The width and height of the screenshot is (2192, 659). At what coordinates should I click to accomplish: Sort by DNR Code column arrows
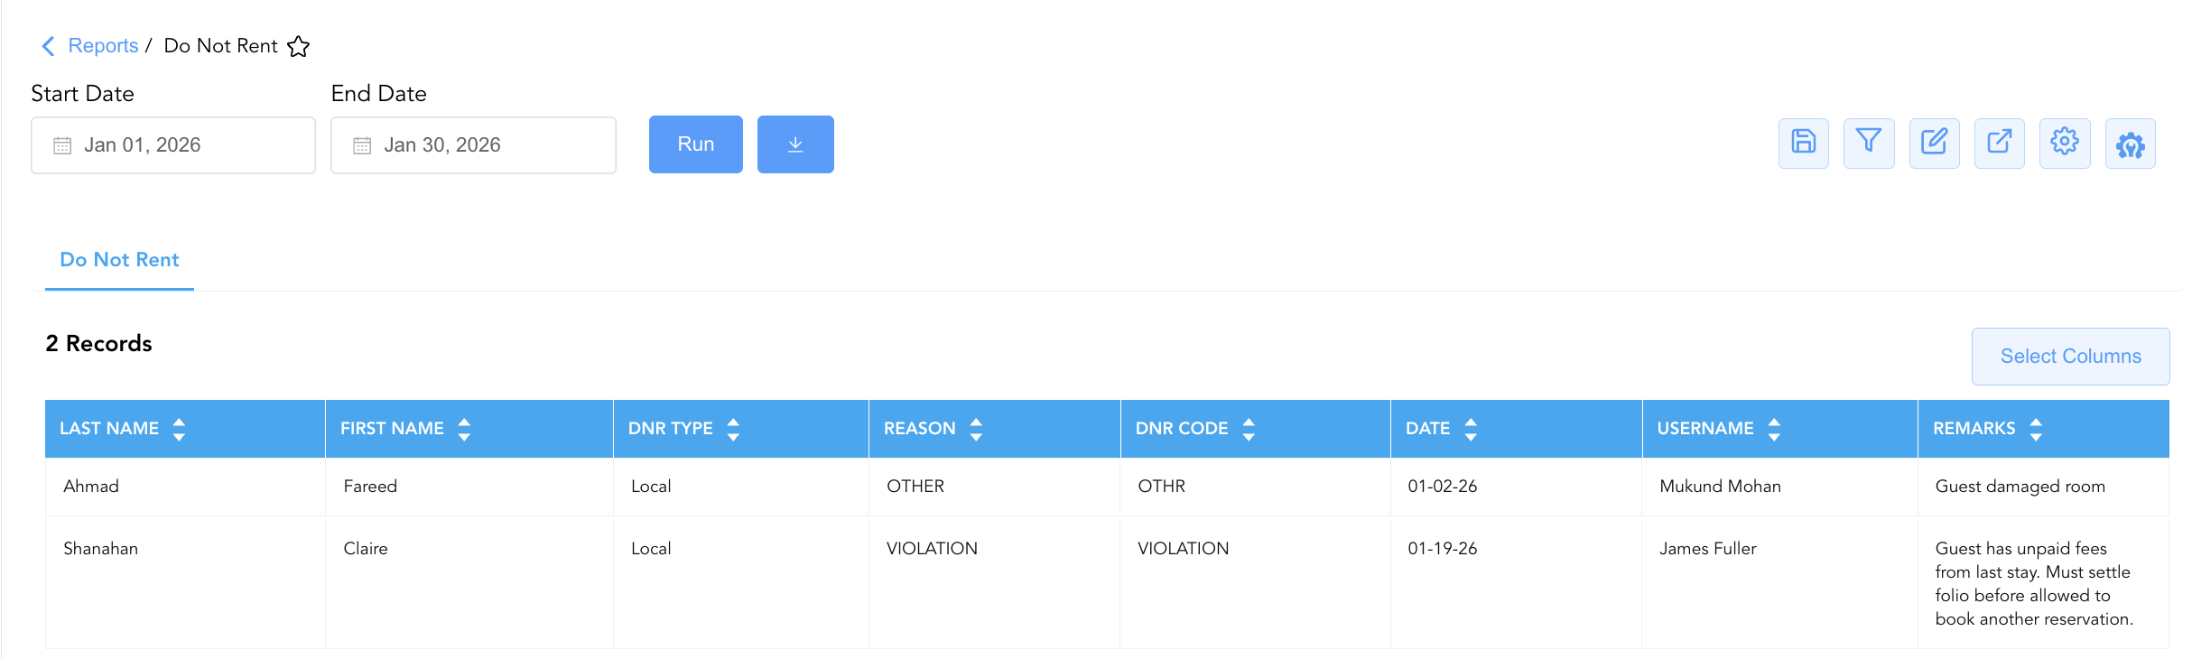click(x=1249, y=429)
